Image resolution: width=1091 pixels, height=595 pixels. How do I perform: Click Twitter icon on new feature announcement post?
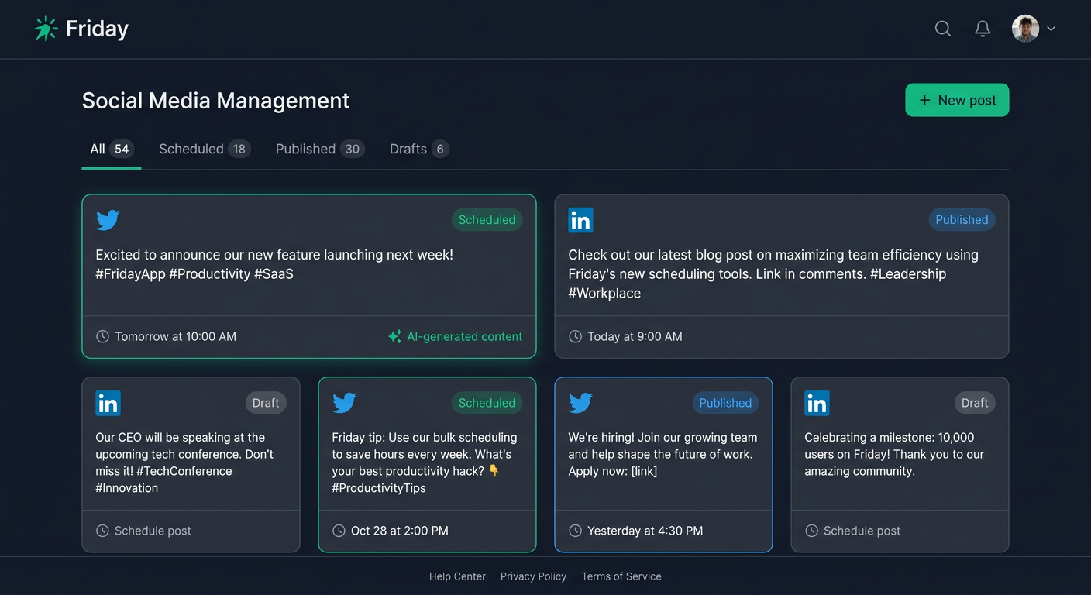(108, 220)
